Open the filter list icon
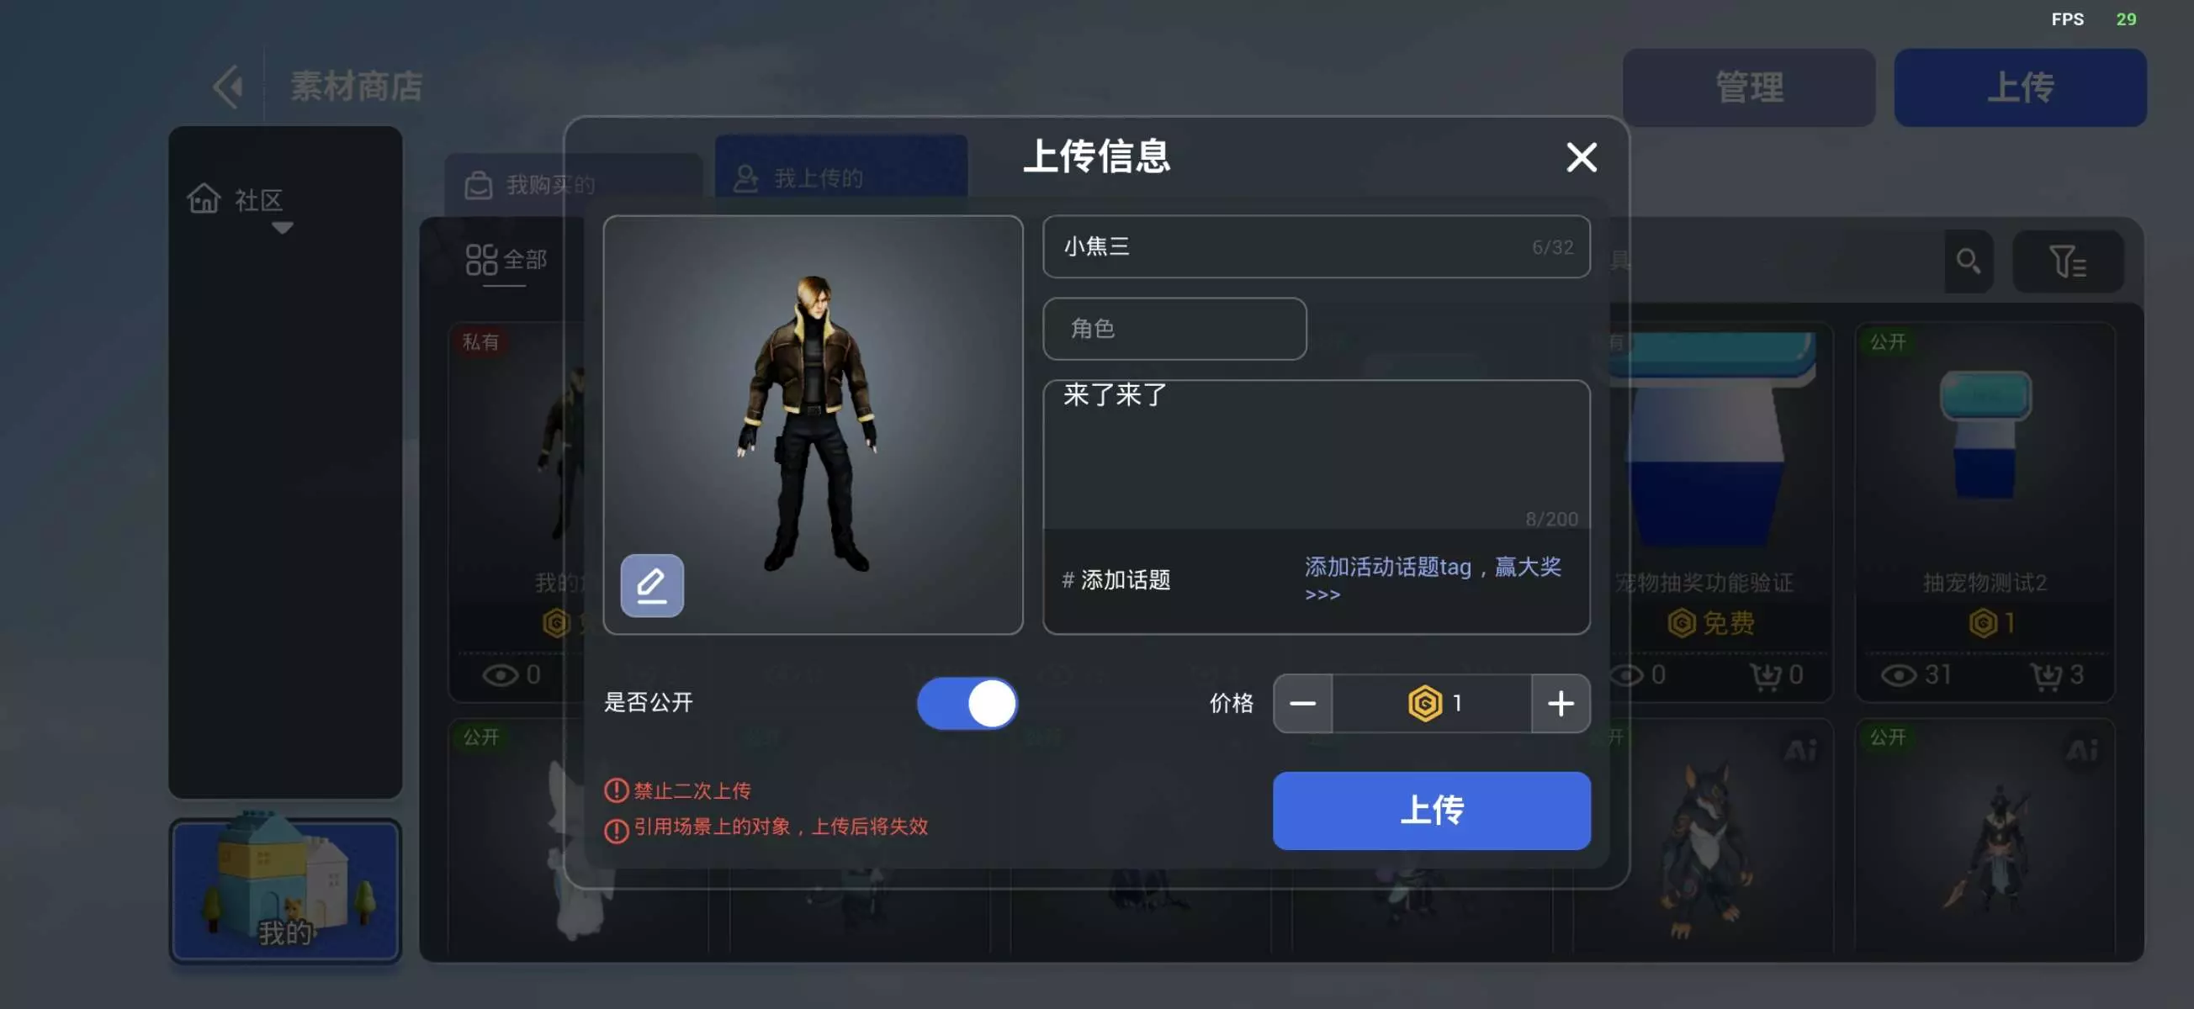2194x1009 pixels. tap(2067, 261)
